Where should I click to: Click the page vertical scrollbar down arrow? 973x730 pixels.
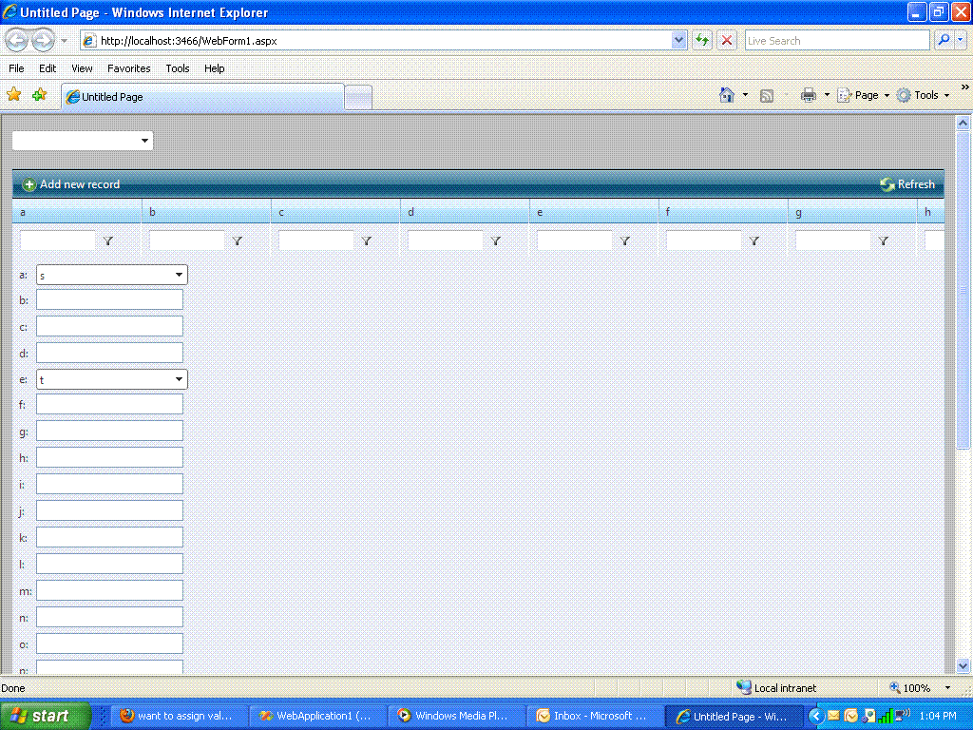(963, 665)
